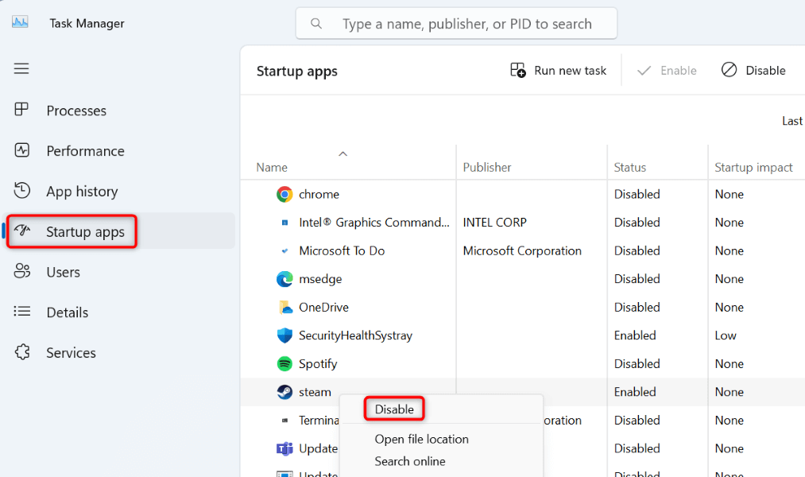Select Startup apps in sidebar

tap(85, 232)
